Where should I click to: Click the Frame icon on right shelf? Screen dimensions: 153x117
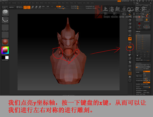coord(130,51)
